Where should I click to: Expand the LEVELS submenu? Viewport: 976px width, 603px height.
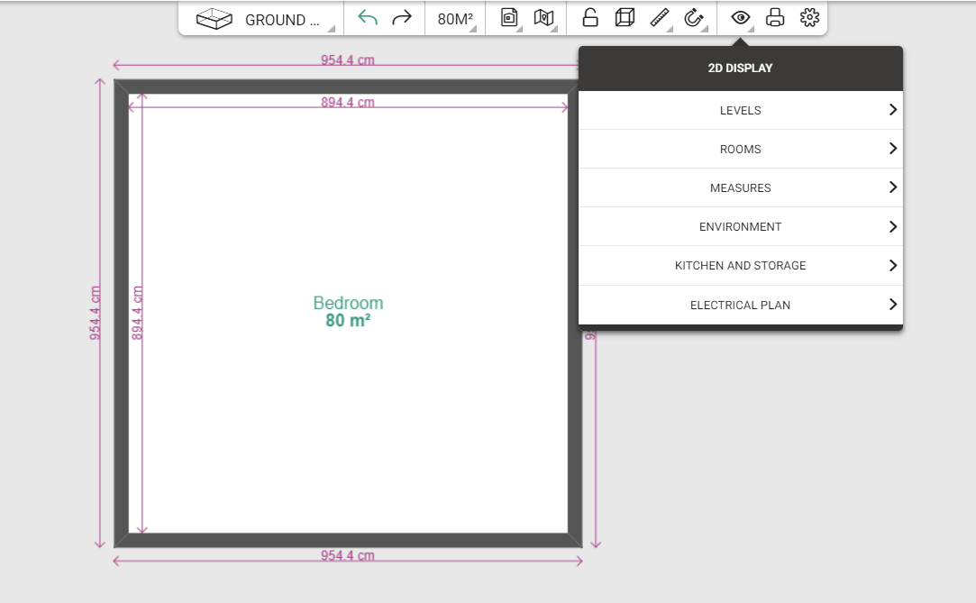741,110
